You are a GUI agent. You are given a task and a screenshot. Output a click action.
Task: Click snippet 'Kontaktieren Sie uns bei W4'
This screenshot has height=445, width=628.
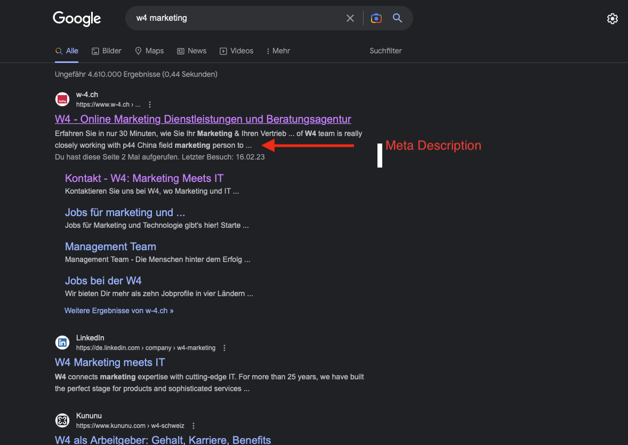click(x=152, y=191)
